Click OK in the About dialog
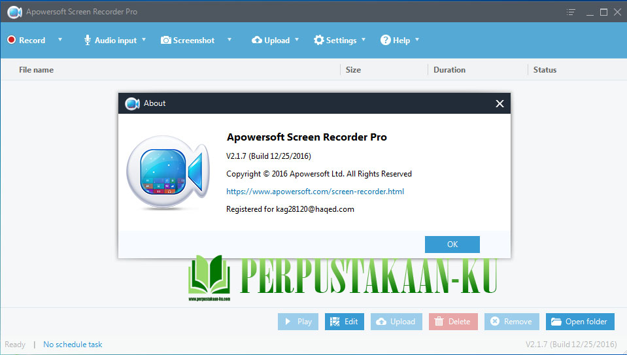The image size is (627, 355). (452, 245)
